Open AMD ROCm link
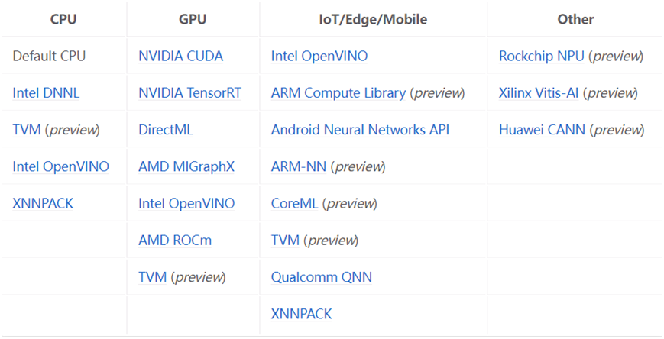 click(175, 240)
